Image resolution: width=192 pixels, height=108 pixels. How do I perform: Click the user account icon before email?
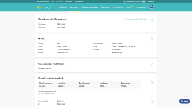click(x=124, y=2)
